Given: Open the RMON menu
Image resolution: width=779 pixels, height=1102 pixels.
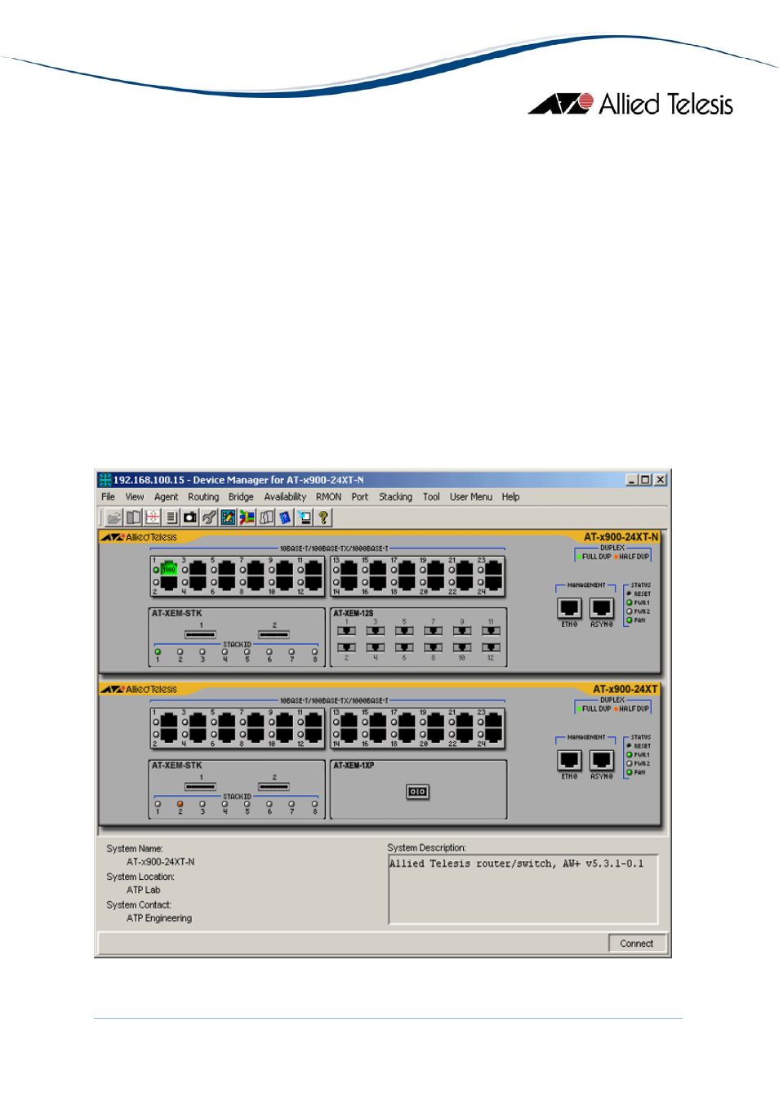Looking at the screenshot, I should pyautogui.click(x=329, y=497).
